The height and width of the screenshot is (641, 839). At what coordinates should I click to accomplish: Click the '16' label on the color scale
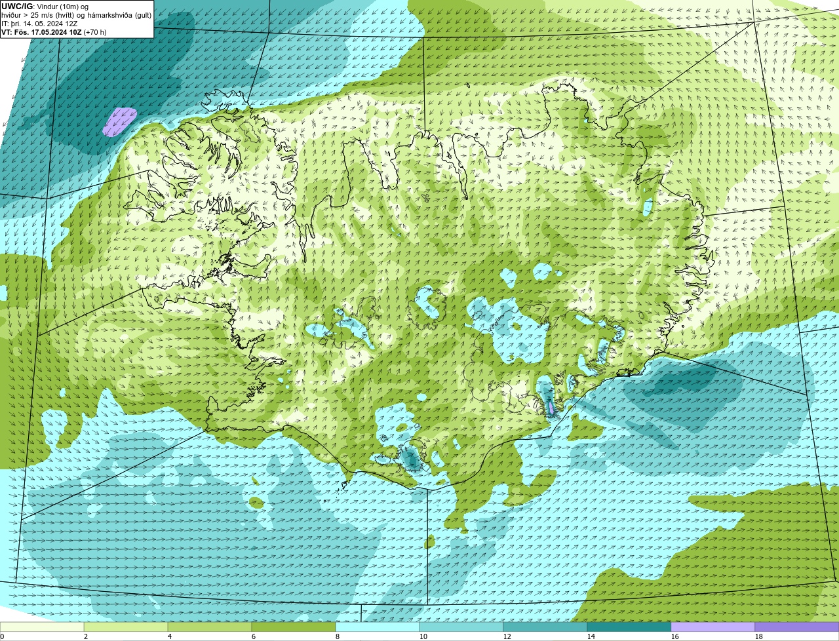coord(675,636)
